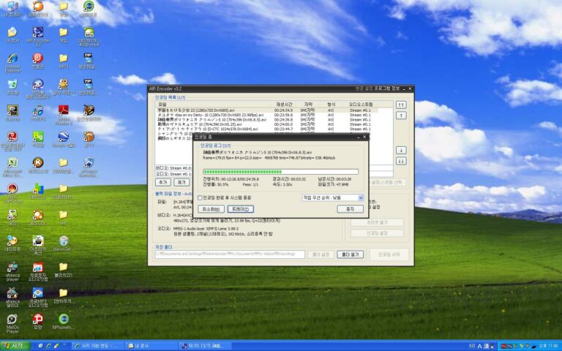Move selected file down one position

click(x=401, y=150)
